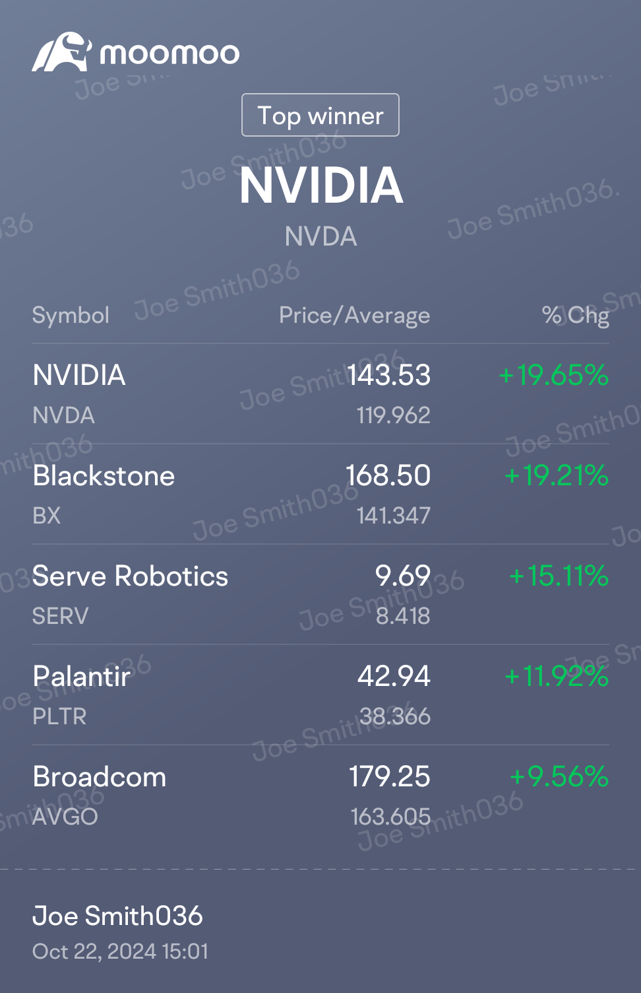Image resolution: width=641 pixels, height=993 pixels.
Task: Click NVIDIA's +19.65% change value
Action: coord(553,375)
